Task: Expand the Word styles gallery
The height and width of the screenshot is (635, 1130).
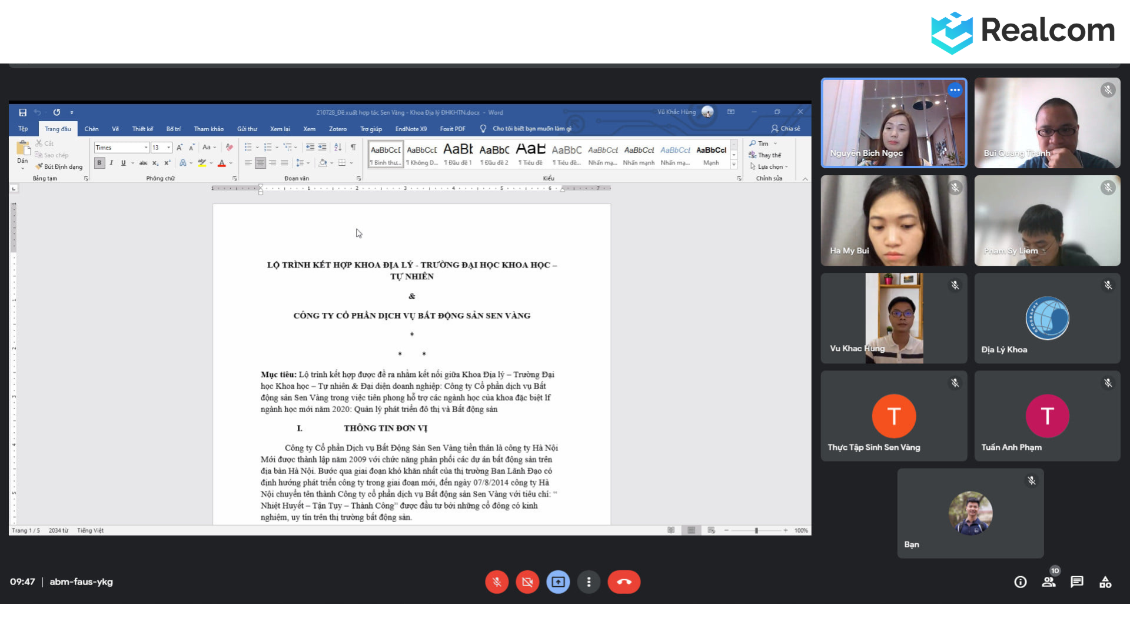Action: pyautogui.click(x=734, y=165)
